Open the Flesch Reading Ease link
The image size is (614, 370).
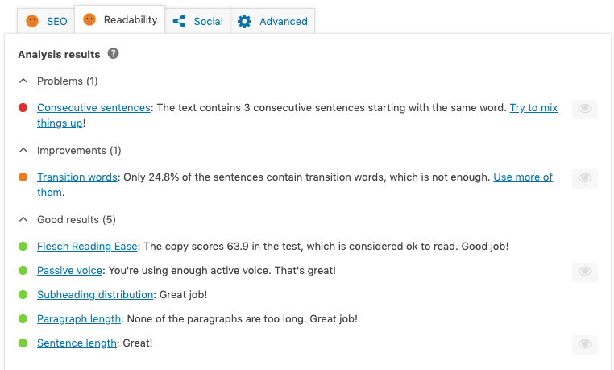pos(88,247)
